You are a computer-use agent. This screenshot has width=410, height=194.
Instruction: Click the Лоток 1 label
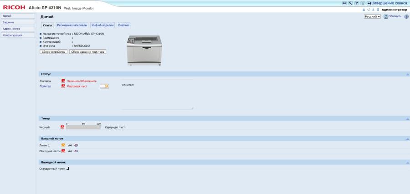[45, 145]
